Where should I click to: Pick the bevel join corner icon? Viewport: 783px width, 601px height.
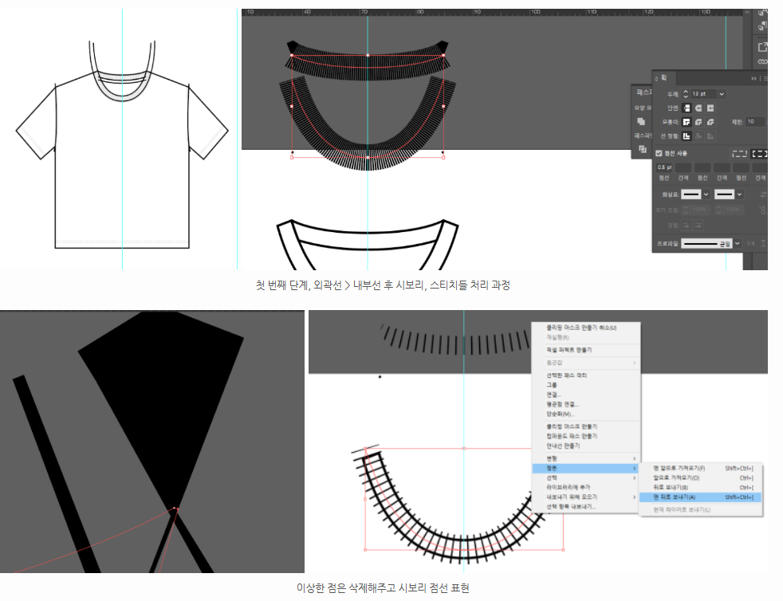tap(710, 122)
